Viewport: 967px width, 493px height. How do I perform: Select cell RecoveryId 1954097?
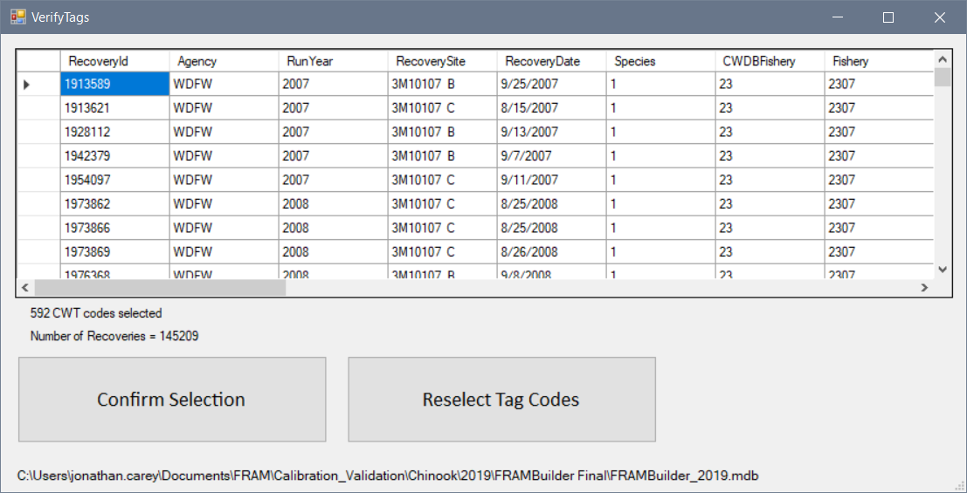(x=114, y=181)
